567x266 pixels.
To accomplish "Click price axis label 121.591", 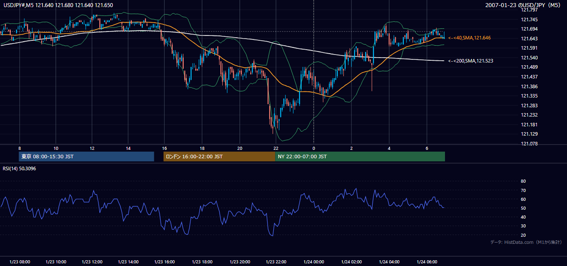I will coord(529,48).
